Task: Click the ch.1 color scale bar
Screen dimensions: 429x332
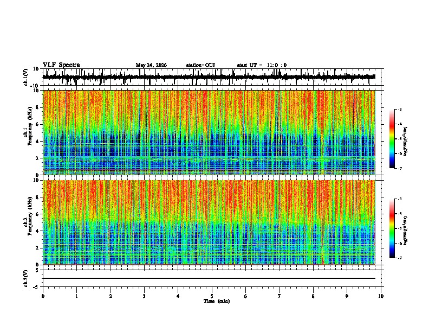Action: [x=392, y=139]
